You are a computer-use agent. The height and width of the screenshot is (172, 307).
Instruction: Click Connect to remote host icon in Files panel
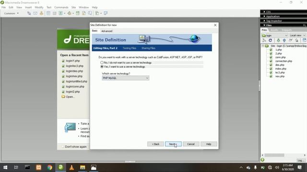[264, 40]
